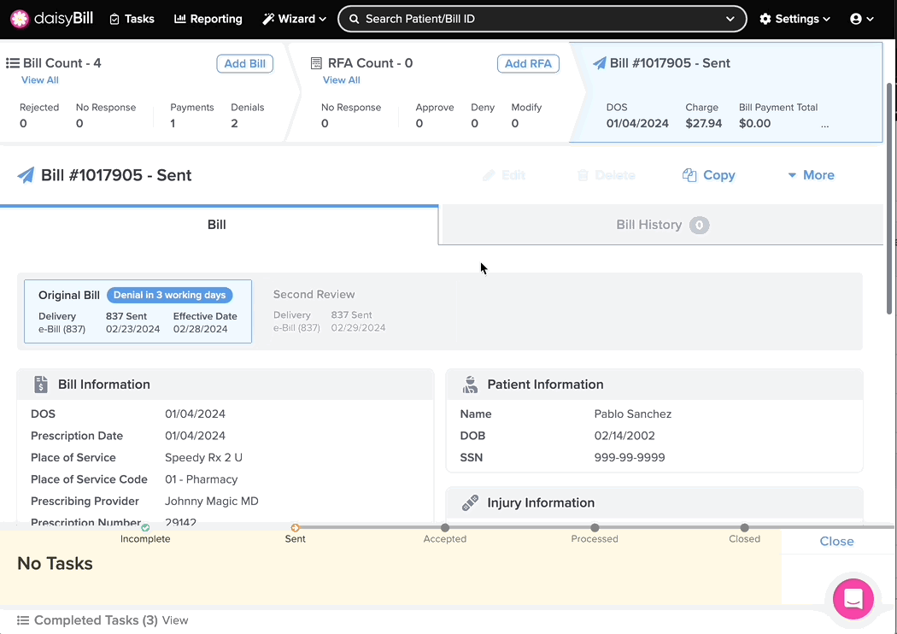Viewport: 897px width, 634px height.
Task: Open the Settings menu
Action: pyautogui.click(x=794, y=19)
